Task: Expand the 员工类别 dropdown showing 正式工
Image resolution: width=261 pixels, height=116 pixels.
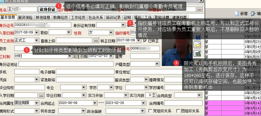Action: (x=37, y=40)
